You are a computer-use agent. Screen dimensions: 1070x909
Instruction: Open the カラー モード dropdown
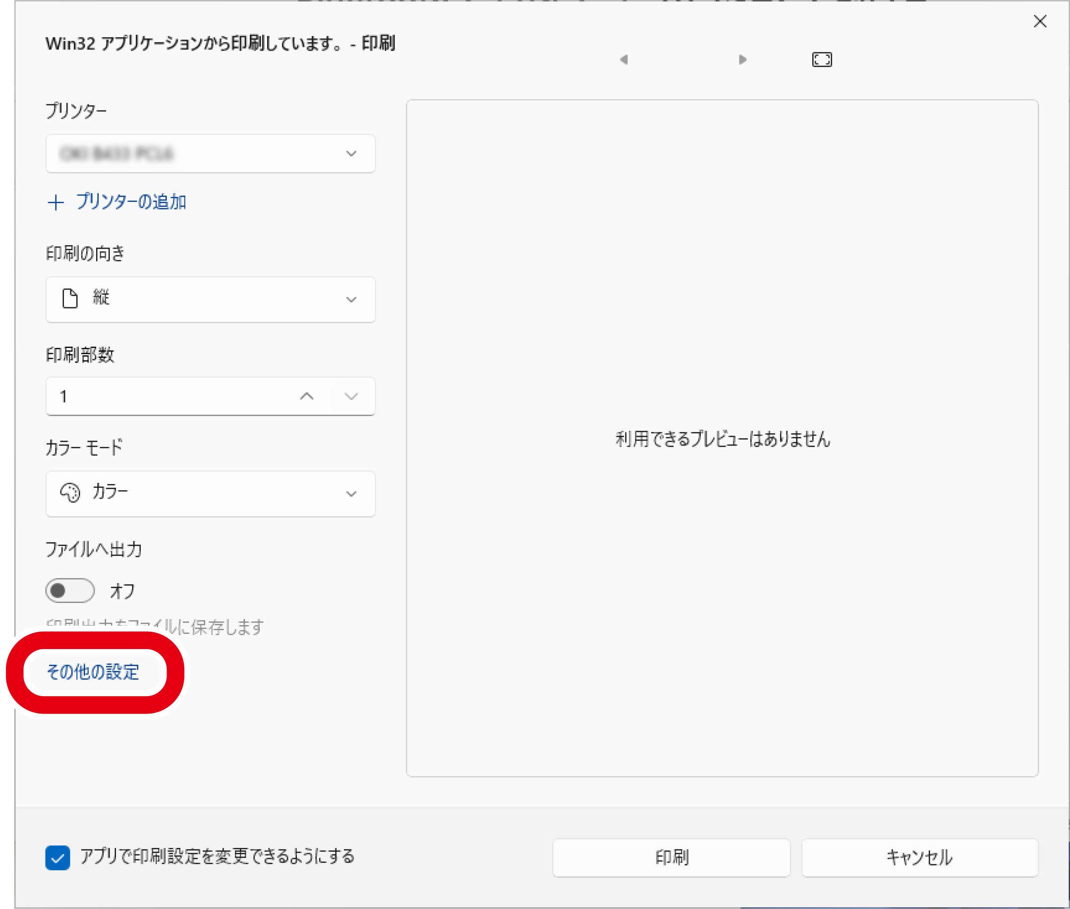[211, 494]
